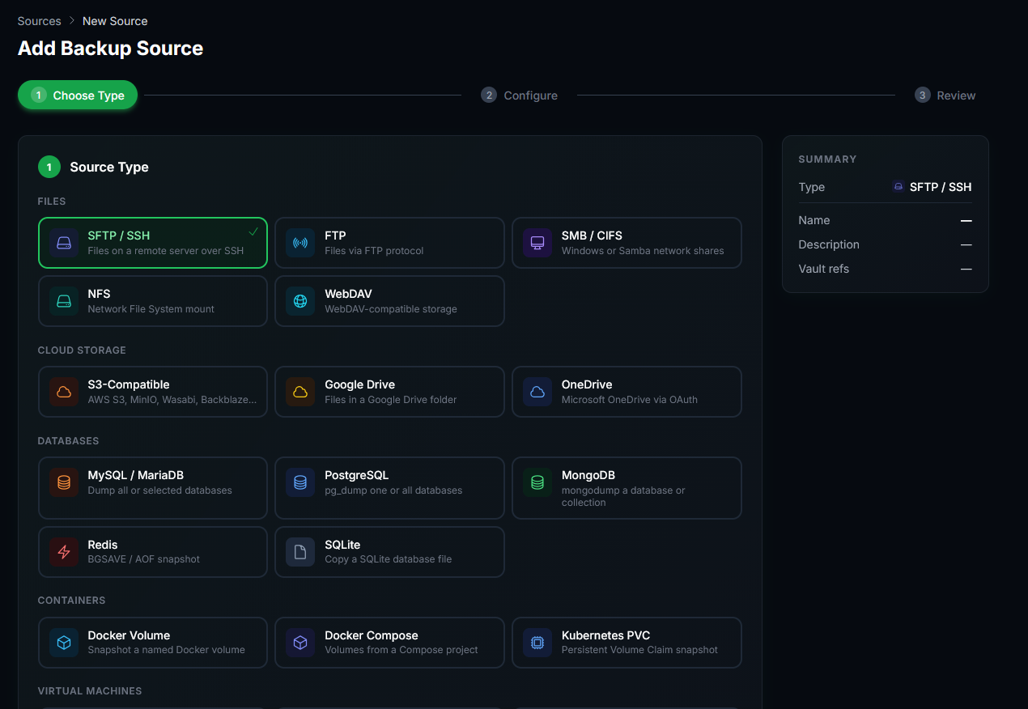Pick WebDAV source type card
1028x709 pixels.
pos(389,301)
